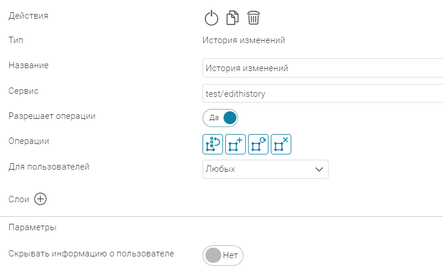Toggle the undo/rollback history operation icon
The height and width of the screenshot is (278, 443).
[x=212, y=144]
